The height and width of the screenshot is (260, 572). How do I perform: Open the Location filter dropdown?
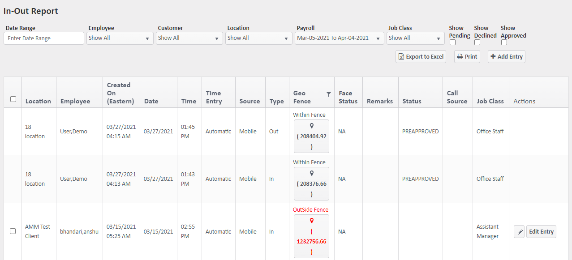pyautogui.click(x=258, y=38)
